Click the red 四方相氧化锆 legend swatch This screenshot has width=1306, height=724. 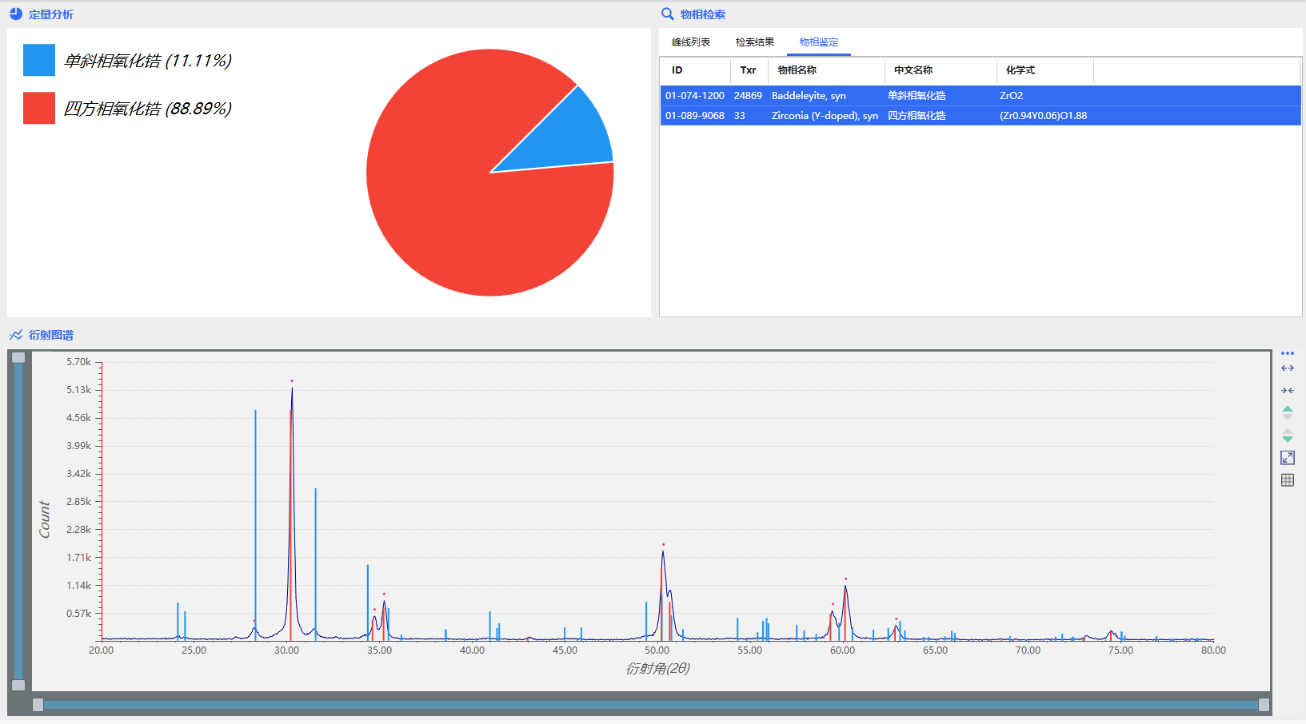click(39, 108)
